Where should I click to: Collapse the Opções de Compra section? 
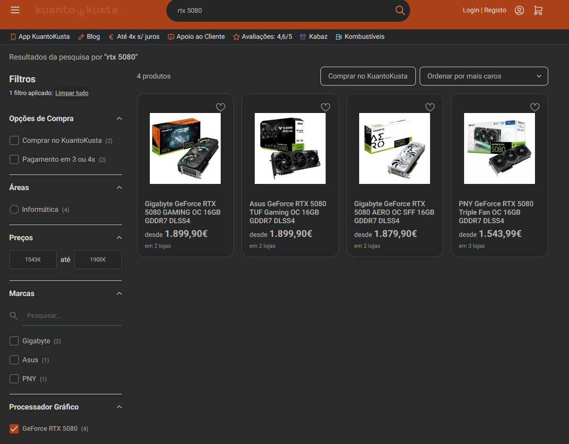click(119, 119)
